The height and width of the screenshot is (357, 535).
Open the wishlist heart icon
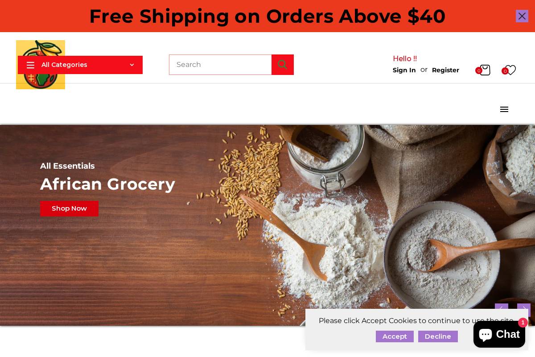510,70
